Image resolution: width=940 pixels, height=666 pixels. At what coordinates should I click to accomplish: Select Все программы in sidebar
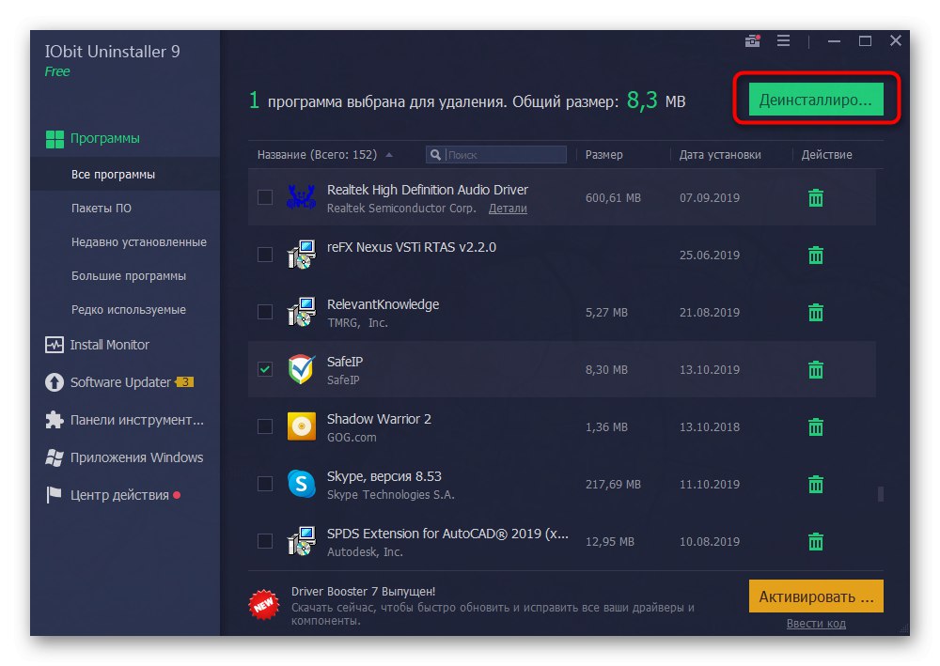114,175
